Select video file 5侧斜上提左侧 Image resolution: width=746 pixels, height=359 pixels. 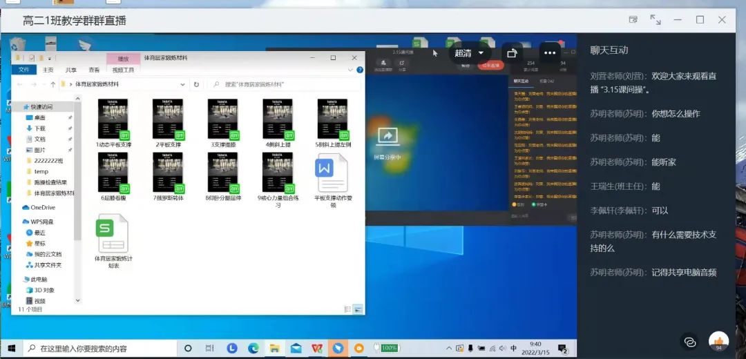(332, 124)
